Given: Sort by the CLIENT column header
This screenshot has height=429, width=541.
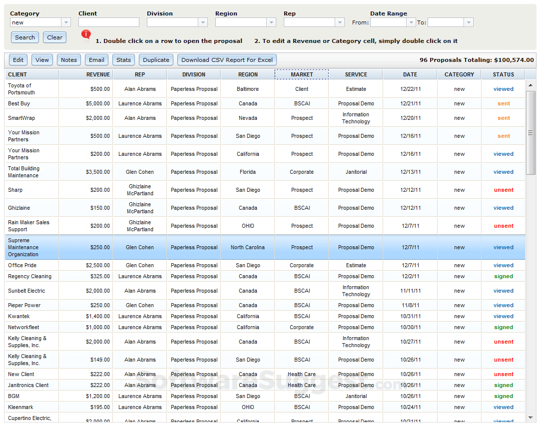Looking at the screenshot, I should click(32, 74).
